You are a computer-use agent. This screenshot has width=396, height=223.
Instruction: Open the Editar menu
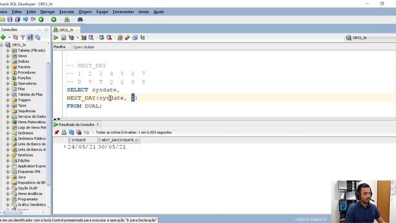coord(17,12)
